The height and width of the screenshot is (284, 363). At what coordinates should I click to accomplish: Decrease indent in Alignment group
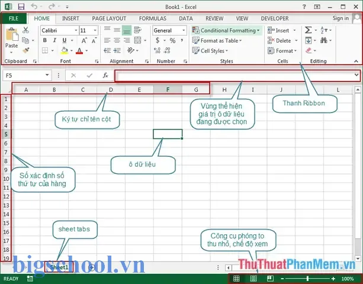107,50
